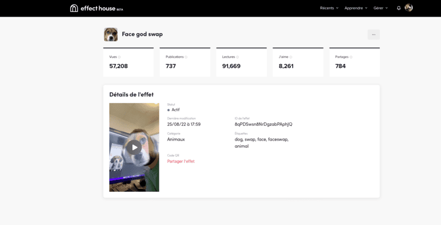
Task: Click the J'aime count 8,261
Action: (286, 66)
